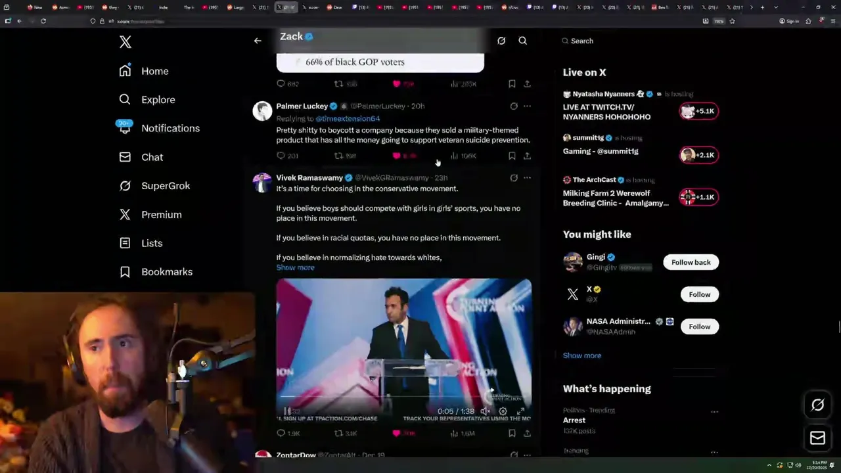841x473 pixels.
Task: Reply to Vivek Ramaswamy's post
Action: click(x=288, y=434)
